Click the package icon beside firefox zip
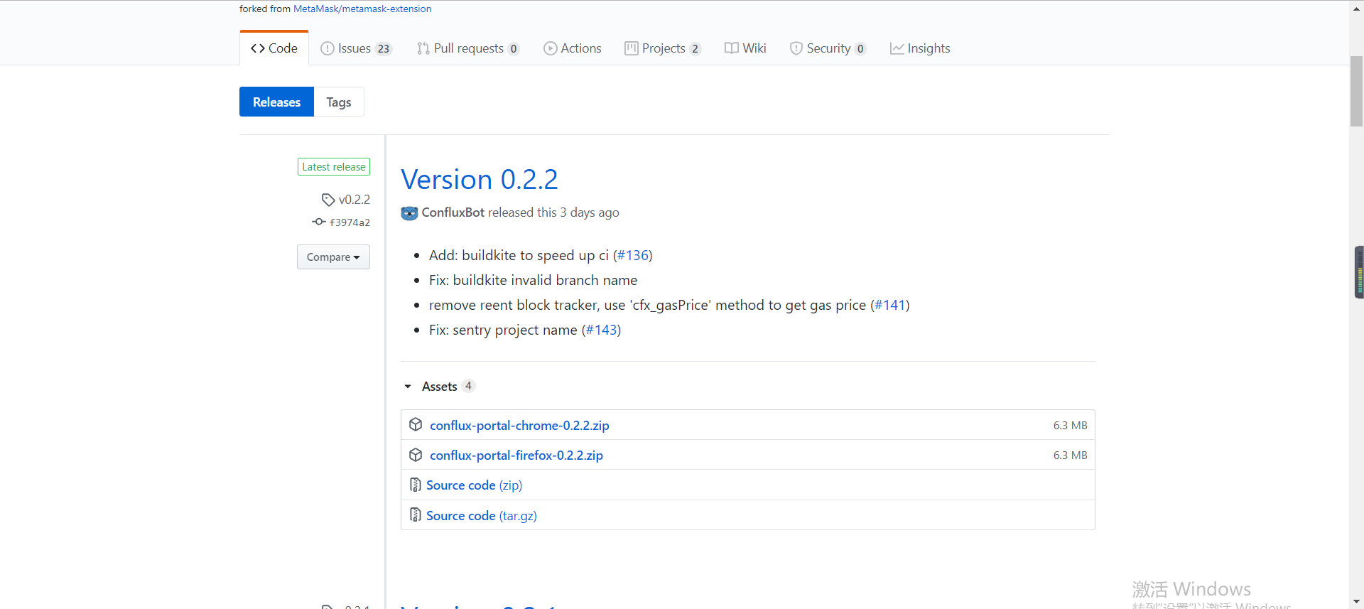Screen dimensions: 1364x609 [416, 454]
